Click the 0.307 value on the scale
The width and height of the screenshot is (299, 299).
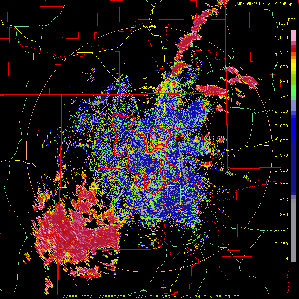click(x=281, y=229)
